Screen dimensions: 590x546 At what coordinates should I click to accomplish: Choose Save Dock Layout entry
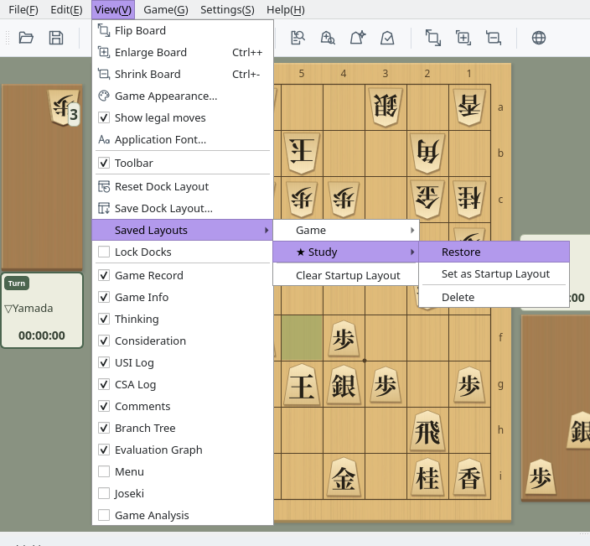[183, 208]
